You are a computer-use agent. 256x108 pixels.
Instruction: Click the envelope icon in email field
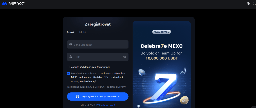pyautogui.click(x=71, y=44)
